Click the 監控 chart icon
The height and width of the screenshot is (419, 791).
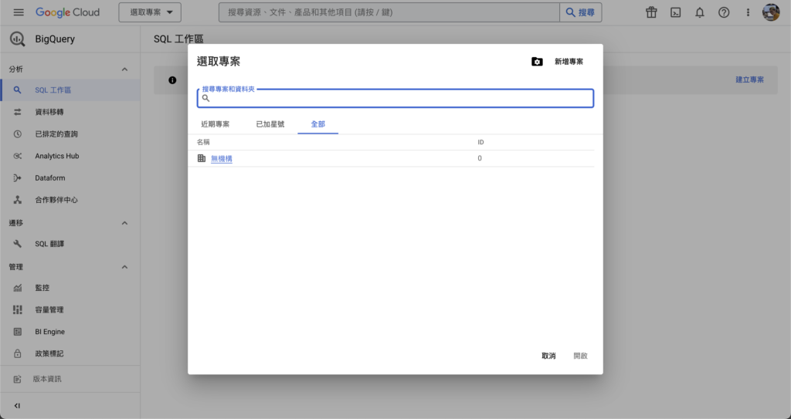pos(18,288)
